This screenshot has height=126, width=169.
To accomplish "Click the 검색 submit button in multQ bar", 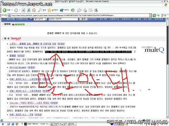I will (83, 19).
